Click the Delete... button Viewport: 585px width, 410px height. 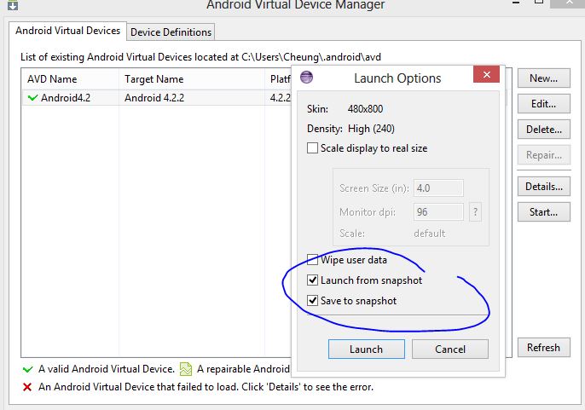(x=543, y=130)
